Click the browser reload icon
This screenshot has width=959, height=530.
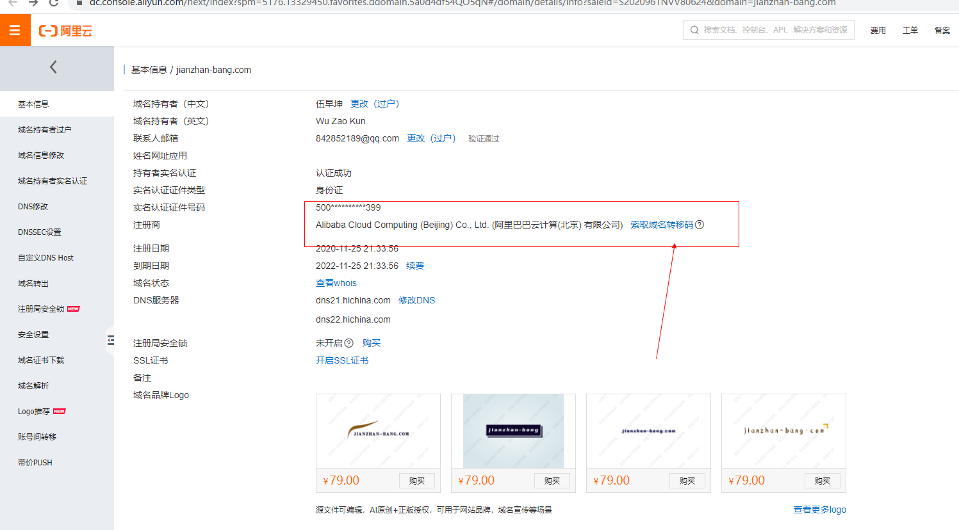click(x=54, y=3)
